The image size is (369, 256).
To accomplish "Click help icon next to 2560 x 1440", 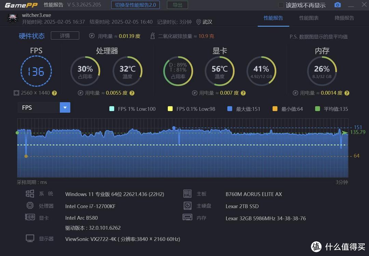I will 54,93.
